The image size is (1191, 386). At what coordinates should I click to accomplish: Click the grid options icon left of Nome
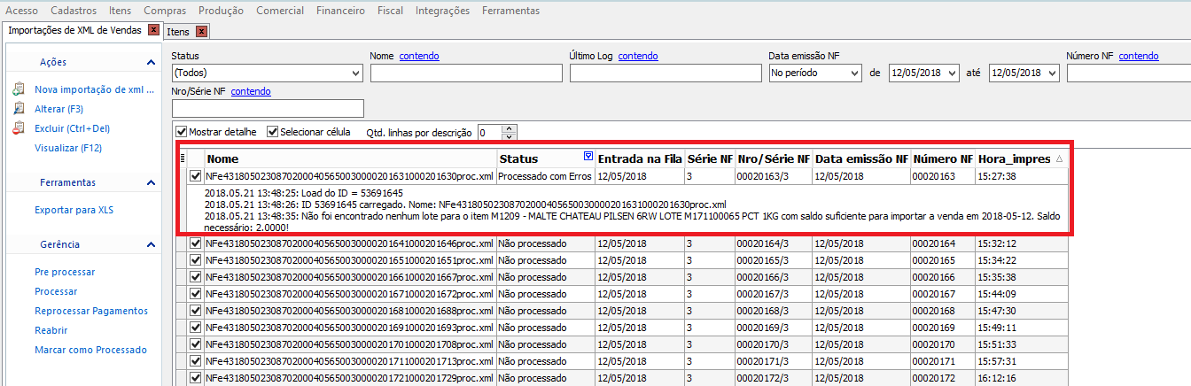(x=183, y=158)
